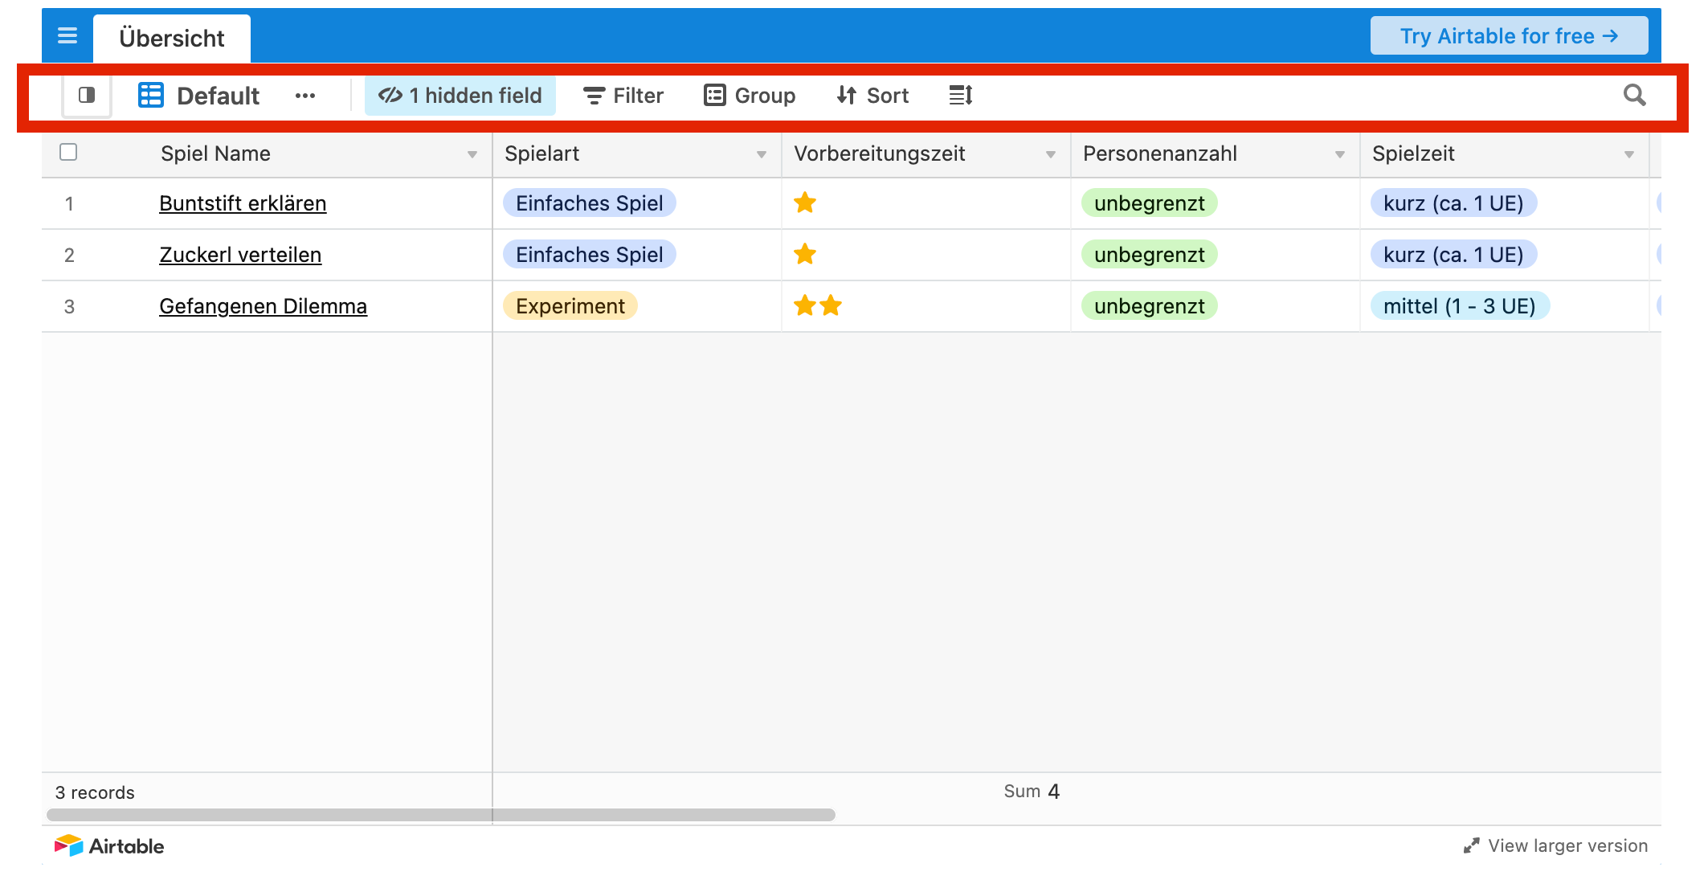Expand the Personenanzahl column dropdown

point(1340,154)
